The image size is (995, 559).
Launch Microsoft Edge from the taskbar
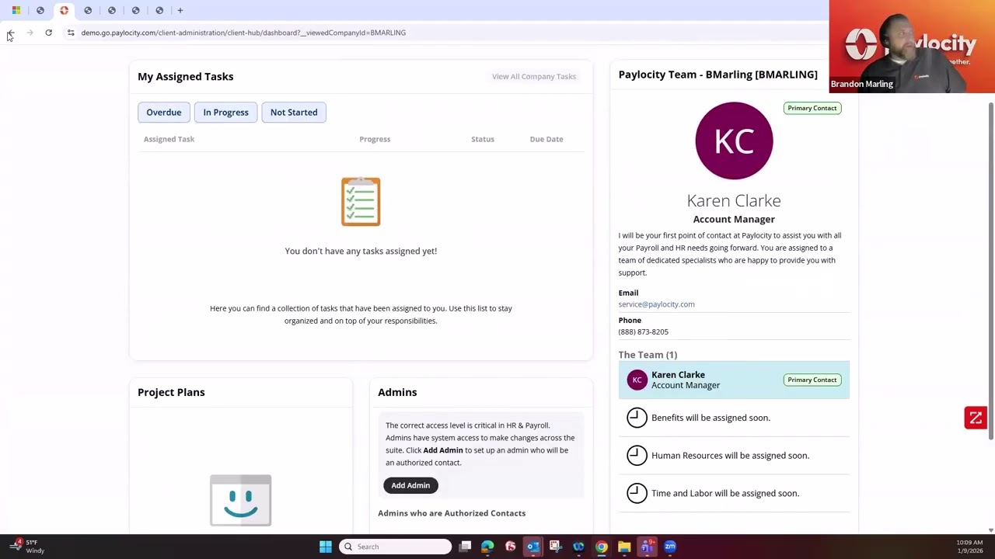click(x=487, y=547)
